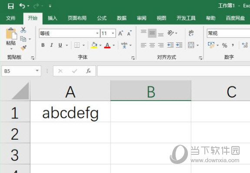Viewport: 250px width, 173px height.
Task: Toggle bold formatting
Action: (x=43, y=45)
